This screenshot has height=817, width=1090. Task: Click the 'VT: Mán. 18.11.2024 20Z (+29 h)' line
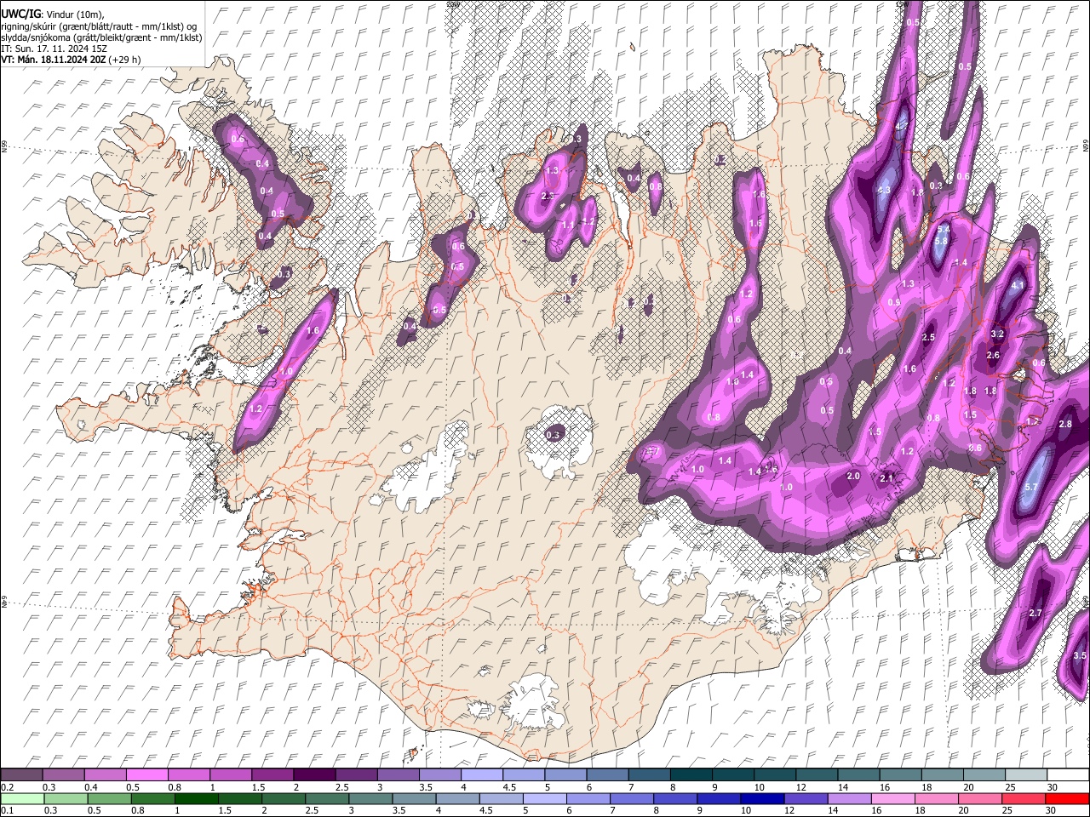click(x=71, y=60)
